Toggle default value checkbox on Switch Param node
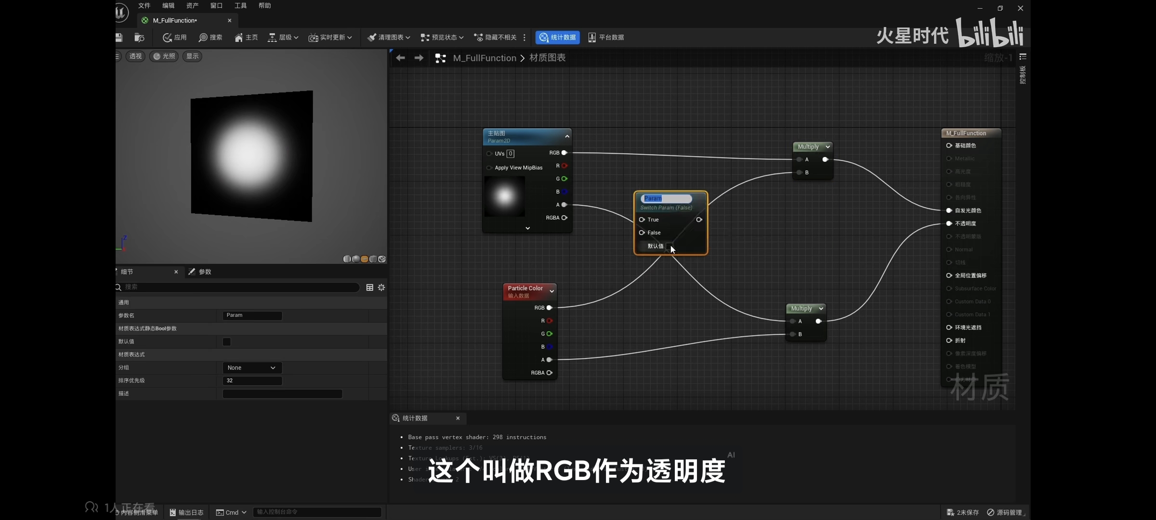1156x520 pixels. point(669,246)
